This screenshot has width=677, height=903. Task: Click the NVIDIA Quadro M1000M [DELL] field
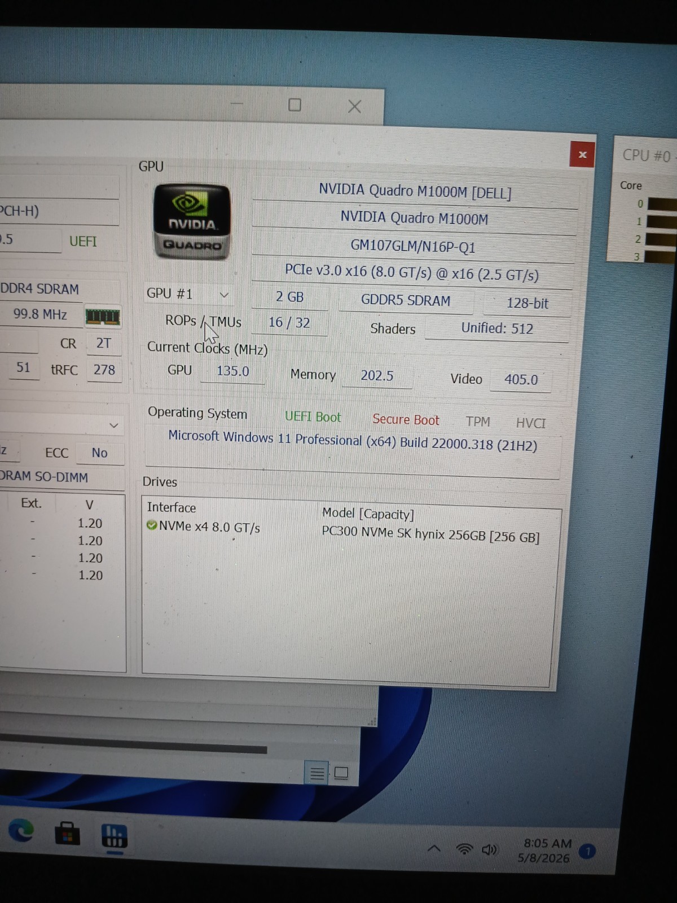click(x=415, y=191)
